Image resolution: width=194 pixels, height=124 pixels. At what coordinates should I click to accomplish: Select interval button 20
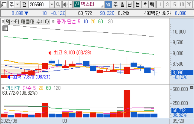189,5
